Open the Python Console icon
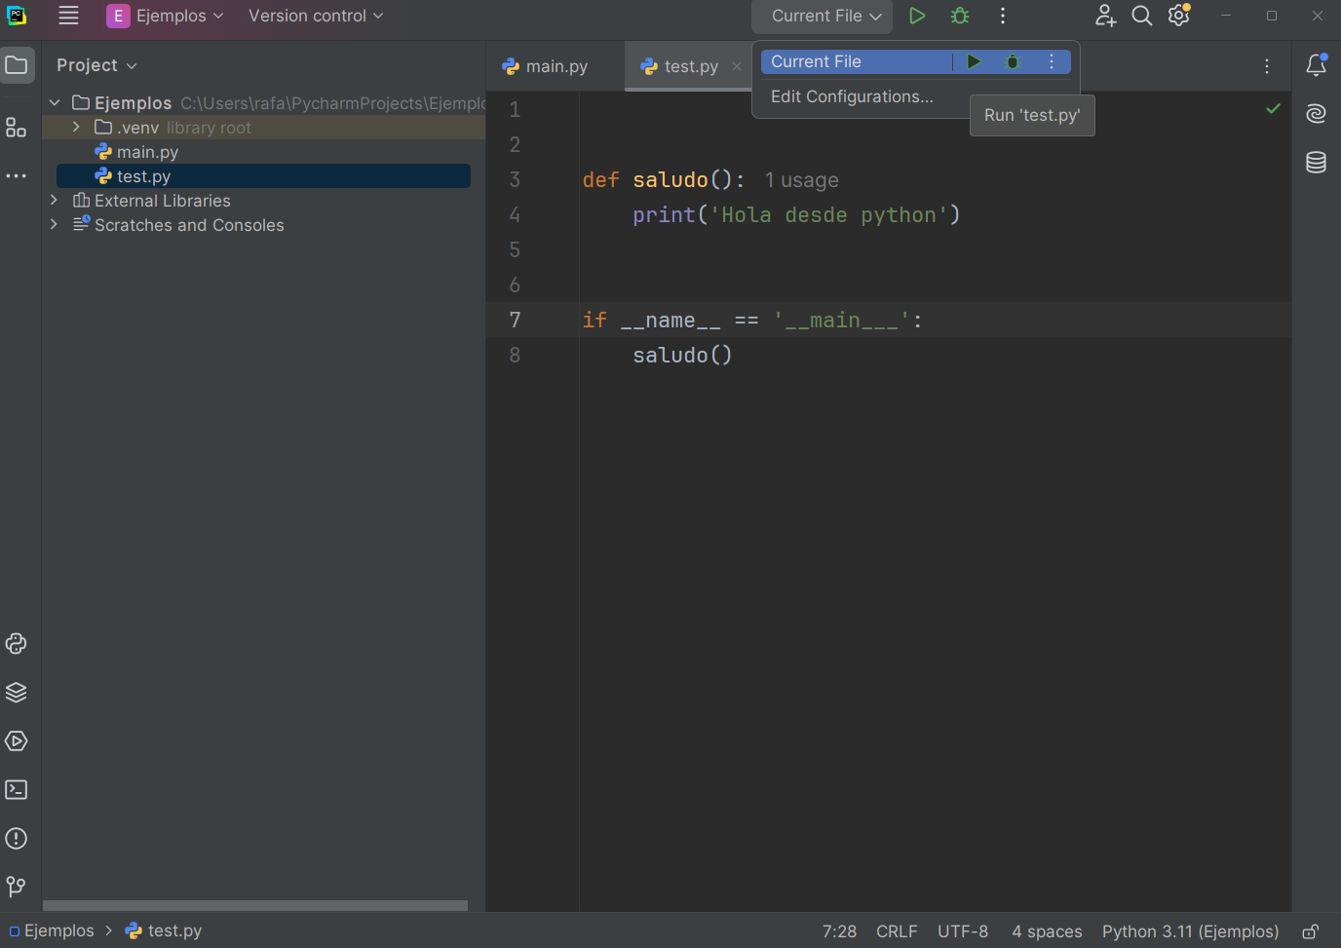The image size is (1341, 948). [x=16, y=643]
